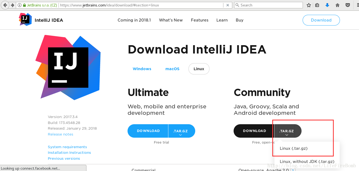
Task: Bookmark this page with star icon
Action: (309, 5)
